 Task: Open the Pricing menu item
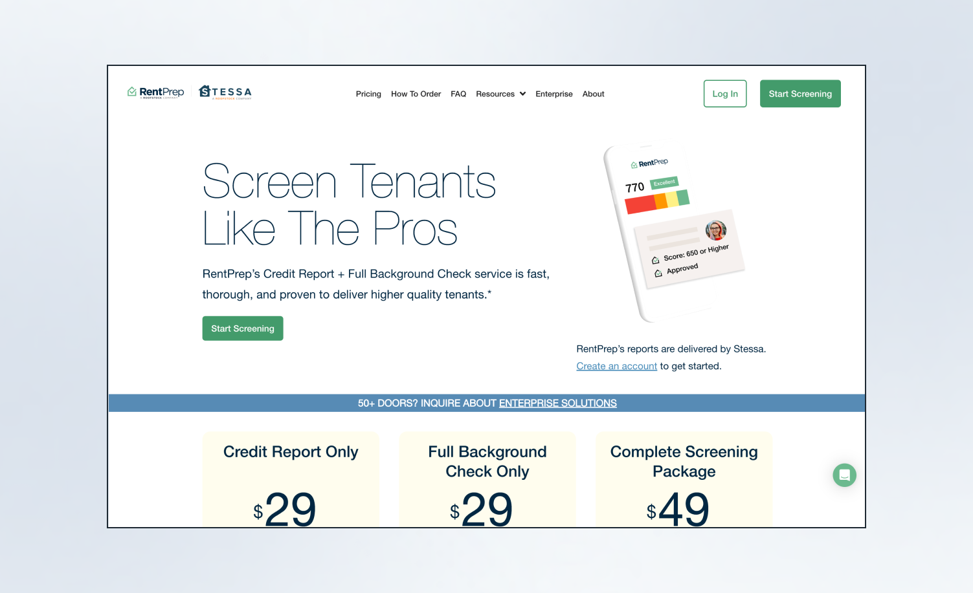[x=368, y=94]
